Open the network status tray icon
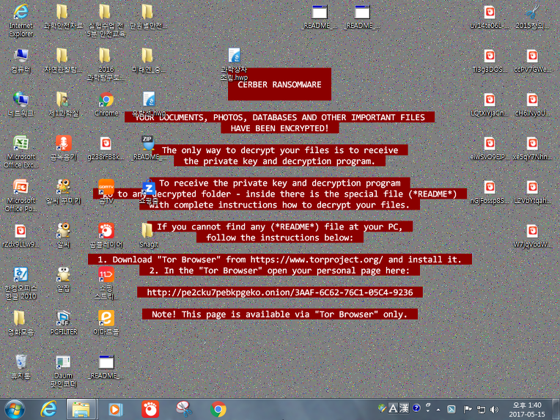The width and height of the screenshot is (560, 420). [x=482, y=409]
